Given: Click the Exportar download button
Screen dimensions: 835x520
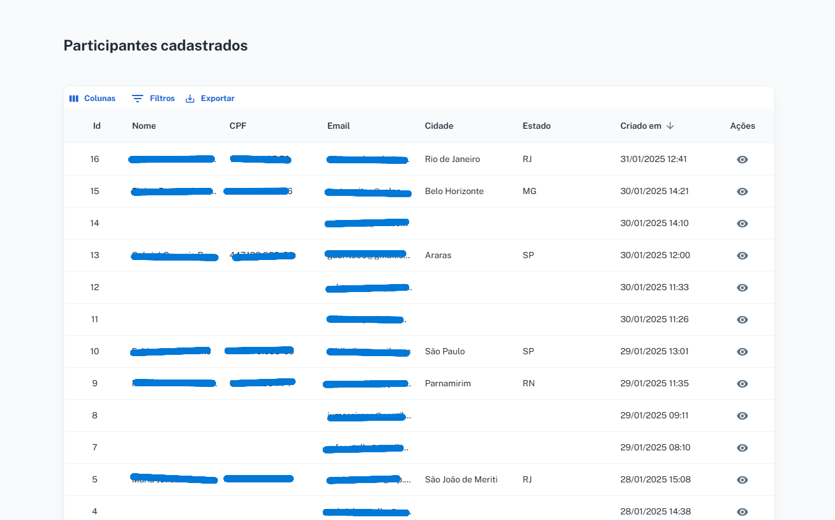Looking at the screenshot, I should pos(210,99).
